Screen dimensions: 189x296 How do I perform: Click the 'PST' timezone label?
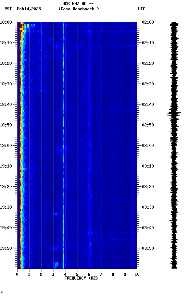pyautogui.click(x=8, y=9)
